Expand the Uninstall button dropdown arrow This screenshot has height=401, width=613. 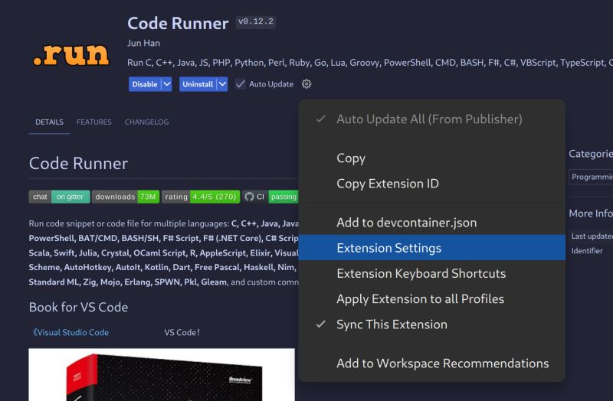(222, 84)
